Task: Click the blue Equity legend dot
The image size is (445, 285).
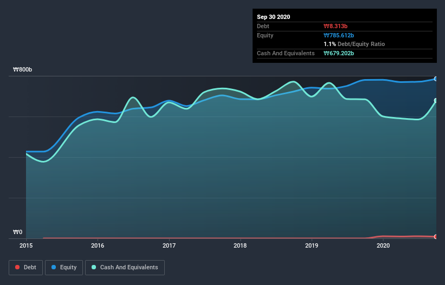Action: (54, 267)
